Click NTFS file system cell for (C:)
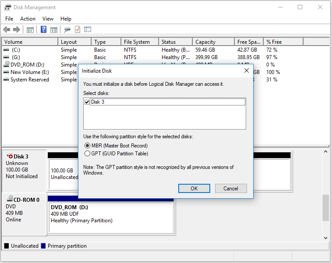The height and width of the screenshot is (263, 332). [x=130, y=50]
